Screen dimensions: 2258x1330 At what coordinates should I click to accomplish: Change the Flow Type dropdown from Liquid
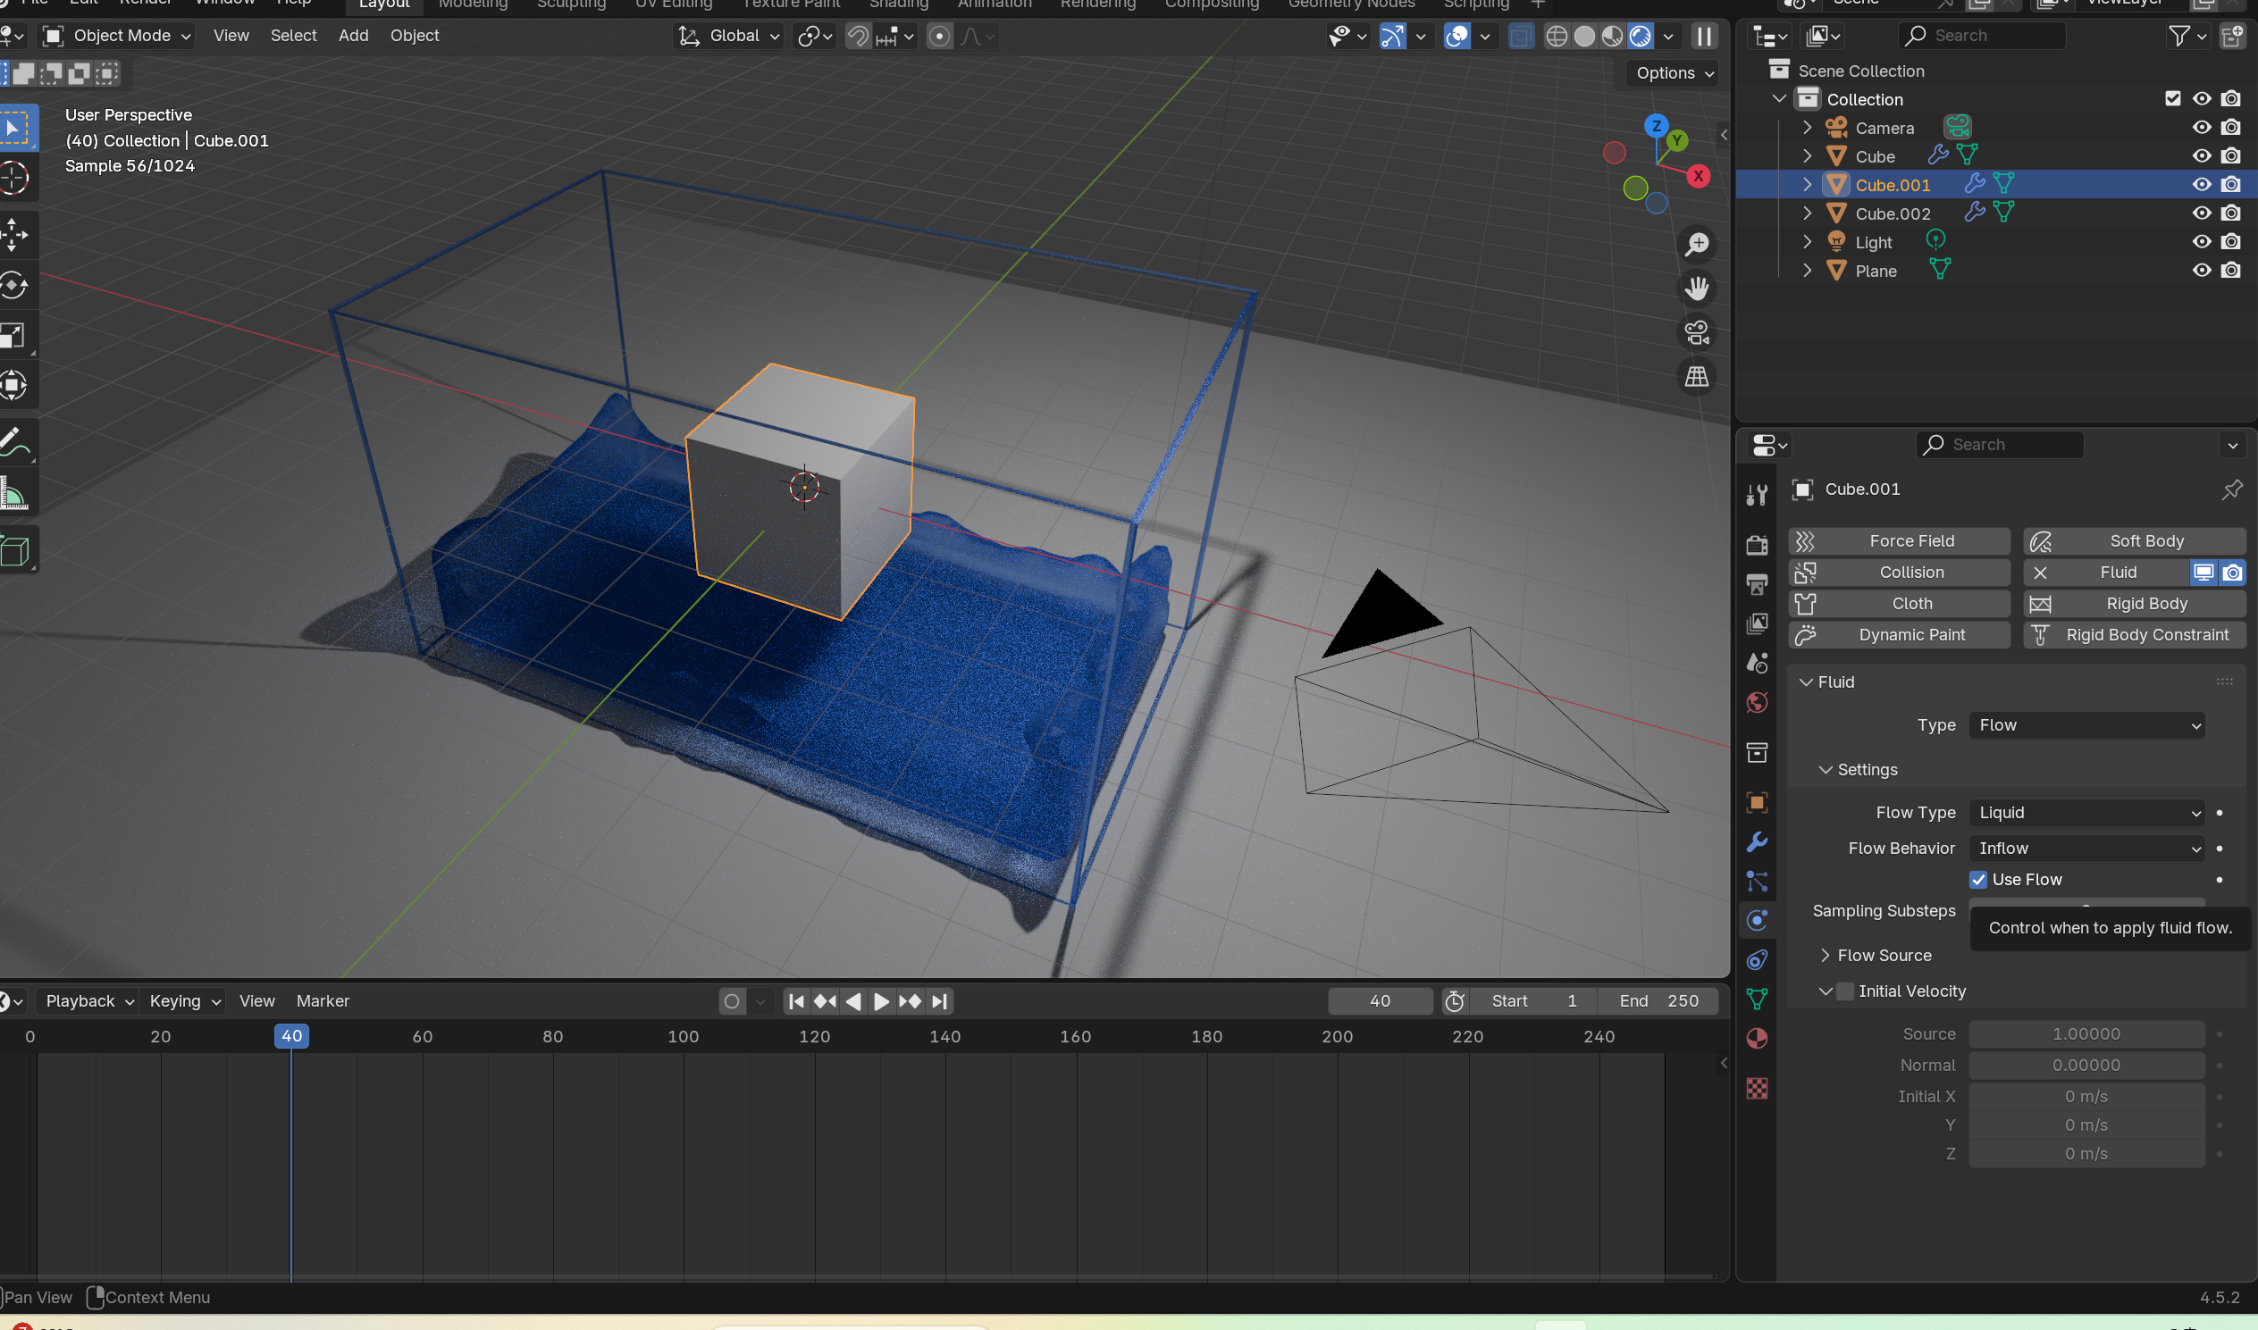click(2086, 812)
